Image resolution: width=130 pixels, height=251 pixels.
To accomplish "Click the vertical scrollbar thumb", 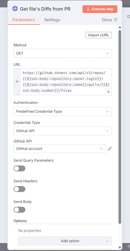I will click(120, 127).
